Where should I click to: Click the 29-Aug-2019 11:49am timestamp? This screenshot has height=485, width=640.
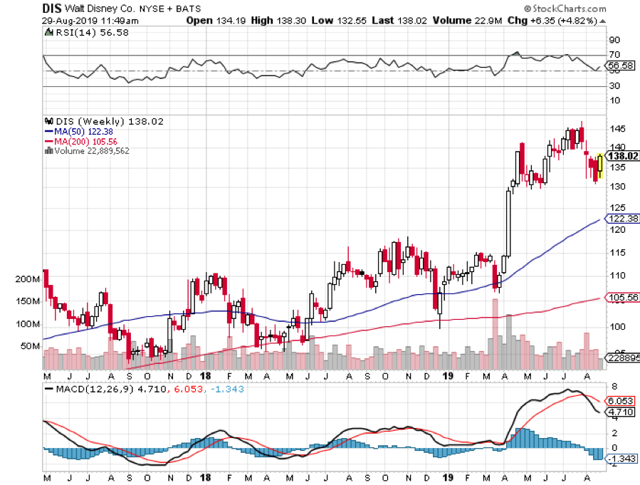[90, 21]
